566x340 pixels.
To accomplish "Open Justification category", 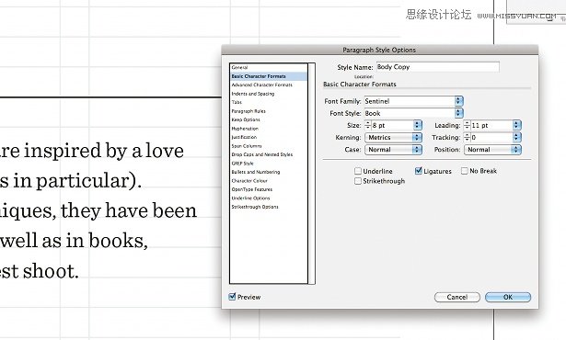I will (244, 137).
